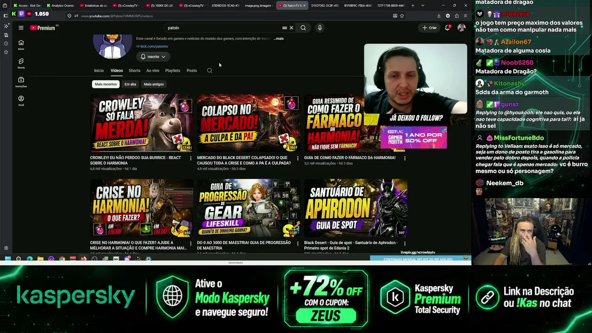Clear the search box with the X
Image resolution: width=592 pixels, height=333 pixels.
coord(291,28)
